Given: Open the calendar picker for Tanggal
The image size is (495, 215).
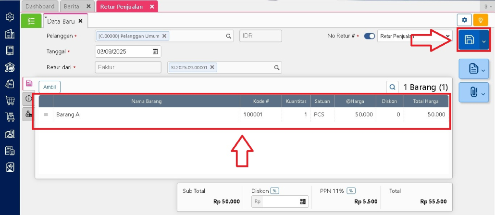Looking at the screenshot, I should (155, 51).
